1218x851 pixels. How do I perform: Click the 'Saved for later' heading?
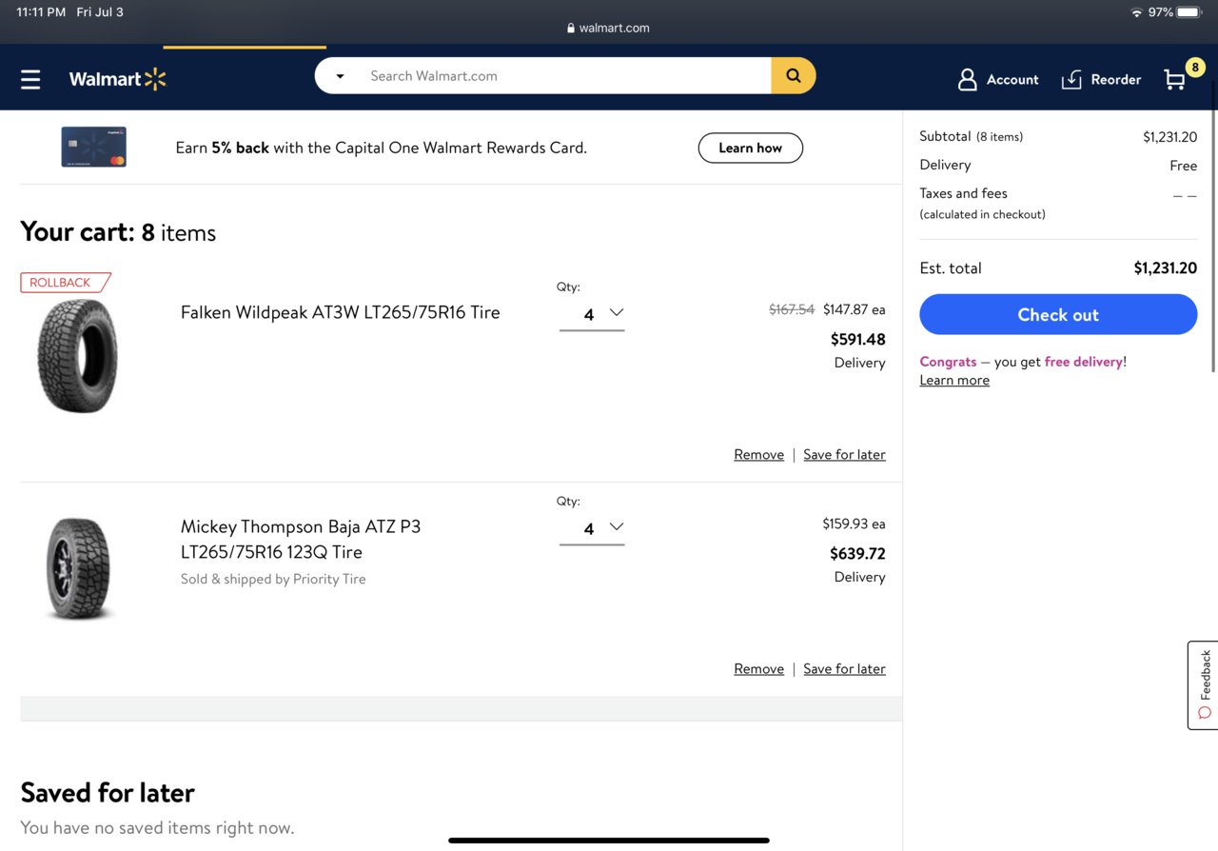(x=108, y=792)
